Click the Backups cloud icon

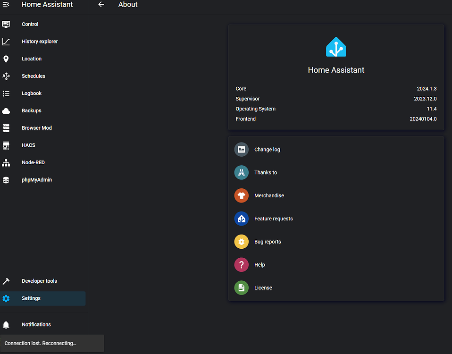(6, 111)
